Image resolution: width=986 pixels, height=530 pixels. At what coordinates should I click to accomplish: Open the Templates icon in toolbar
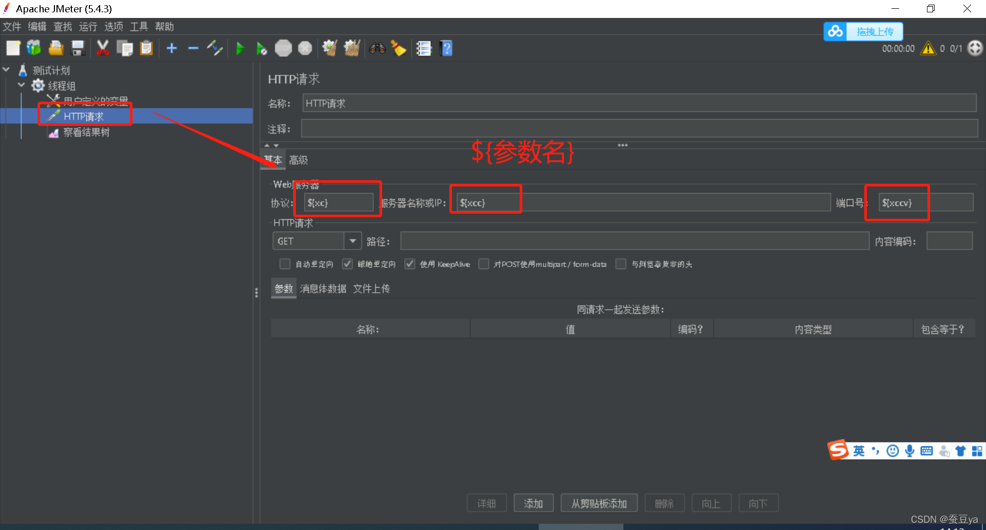pyautogui.click(x=34, y=48)
